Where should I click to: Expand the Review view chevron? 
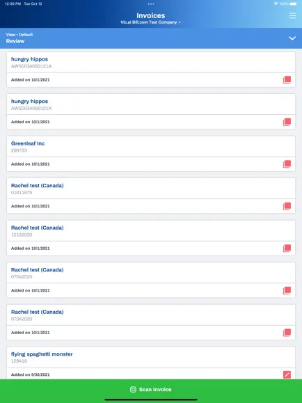click(x=292, y=38)
